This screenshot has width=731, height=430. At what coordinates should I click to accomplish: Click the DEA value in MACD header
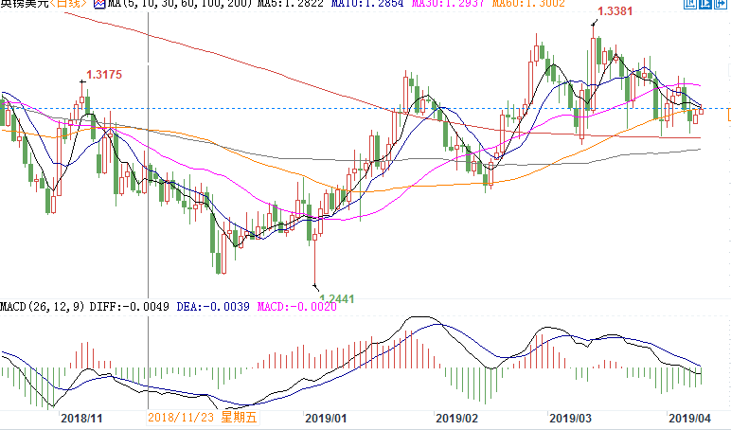coord(200,307)
